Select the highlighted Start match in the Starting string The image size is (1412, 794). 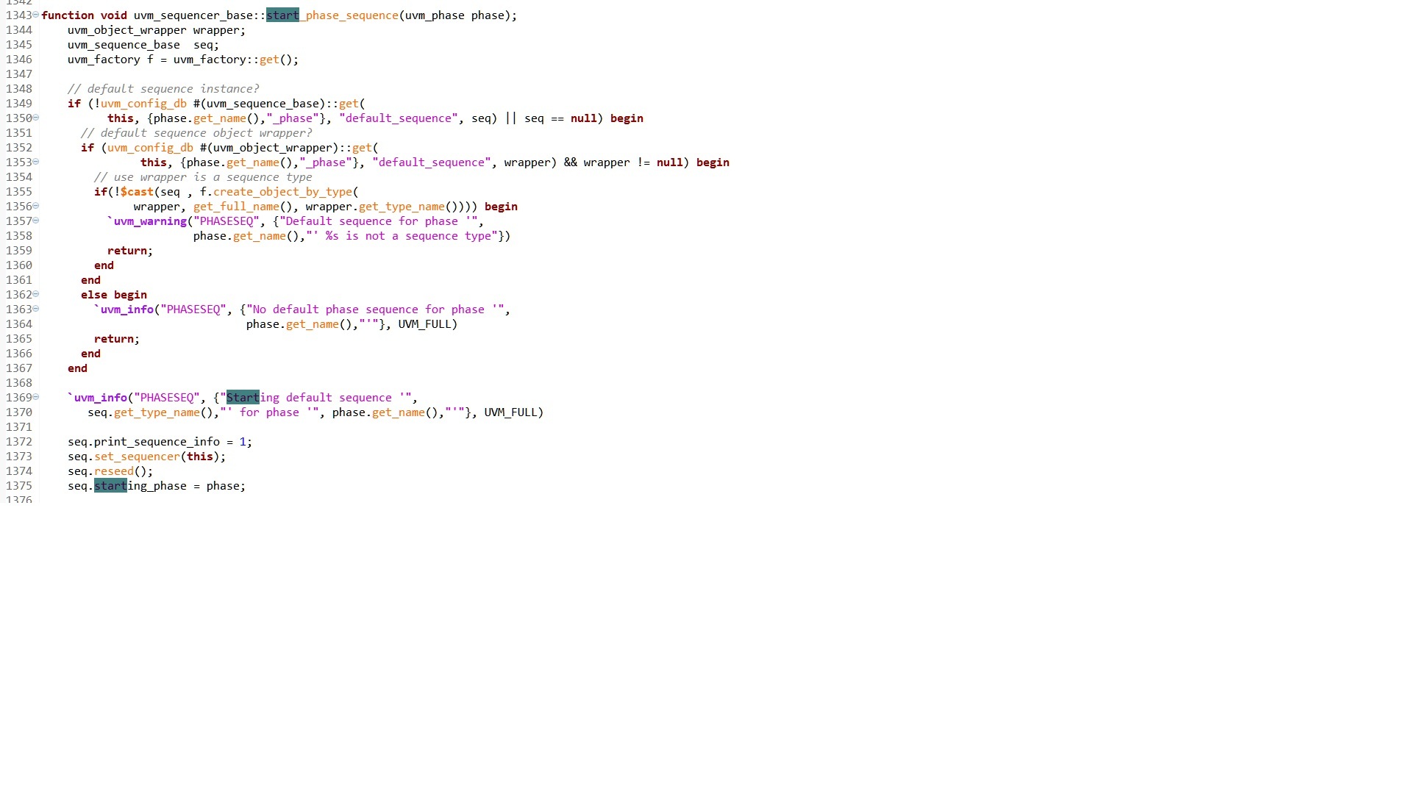pyautogui.click(x=243, y=398)
